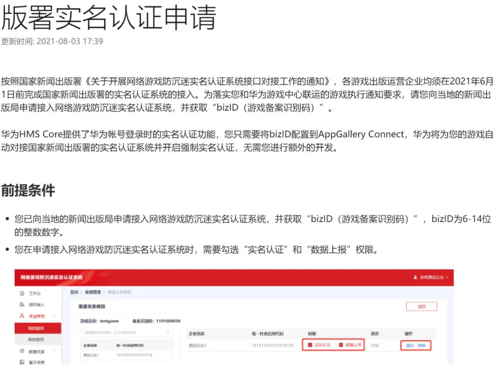494x367 pixels.
Task: Click the 操作 column header
Action: tap(408, 334)
